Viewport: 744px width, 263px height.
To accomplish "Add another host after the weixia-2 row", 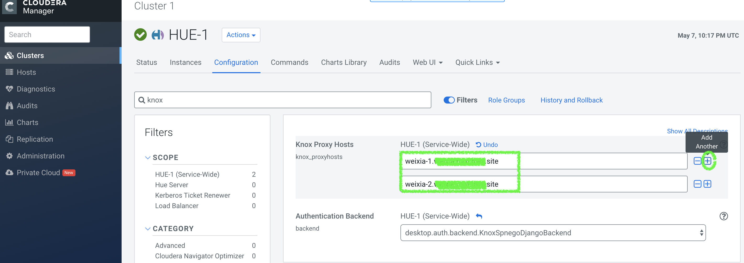I will point(707,184).
